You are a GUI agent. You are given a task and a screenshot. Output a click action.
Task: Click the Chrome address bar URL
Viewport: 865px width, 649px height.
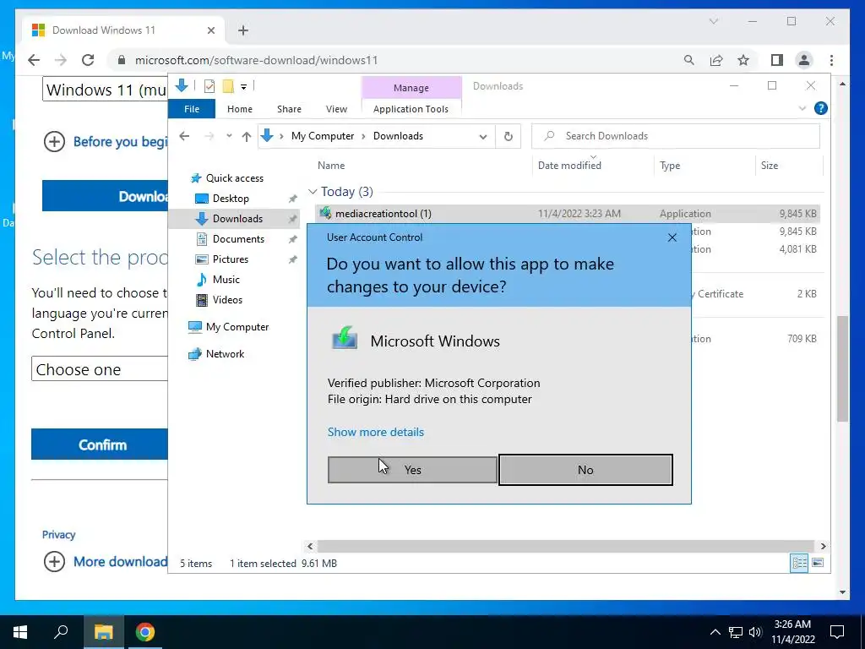(257, 60)
